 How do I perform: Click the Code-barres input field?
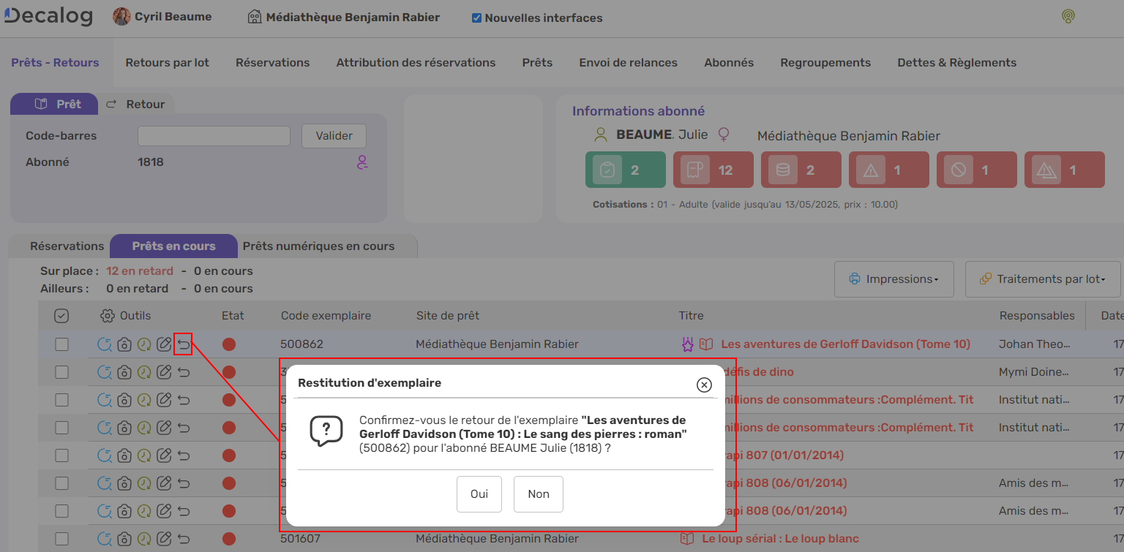213,135
